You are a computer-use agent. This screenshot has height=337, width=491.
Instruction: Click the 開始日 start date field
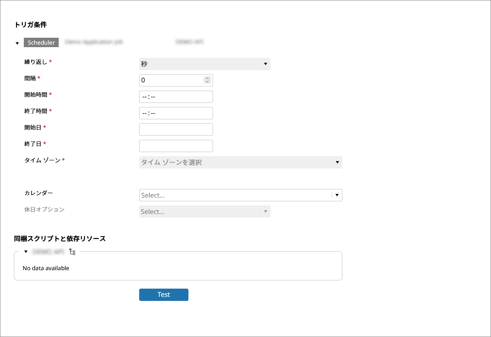click(176, 130)
